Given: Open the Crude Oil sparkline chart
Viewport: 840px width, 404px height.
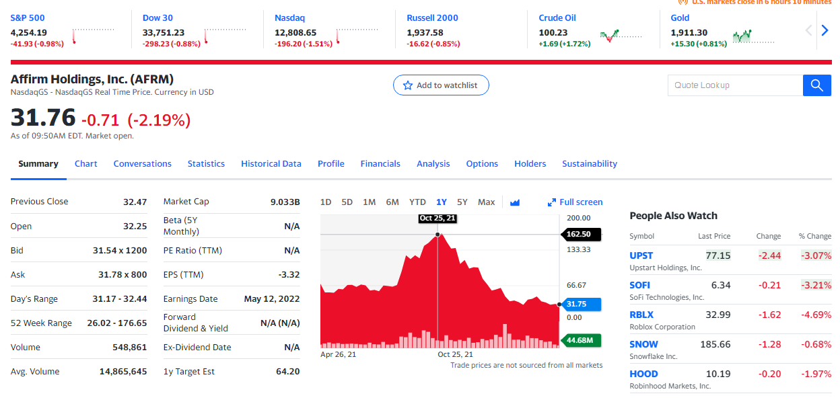Looking at the screenshot, I should (621, 36).
